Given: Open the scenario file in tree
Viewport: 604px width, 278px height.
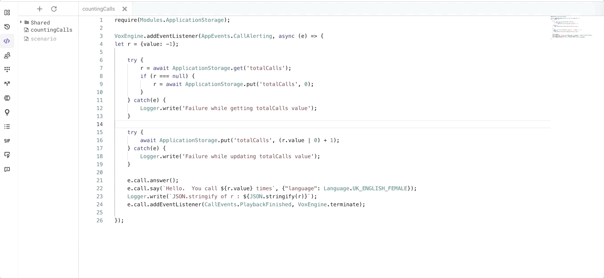Looking at the screenshot, I should (43, 39).
